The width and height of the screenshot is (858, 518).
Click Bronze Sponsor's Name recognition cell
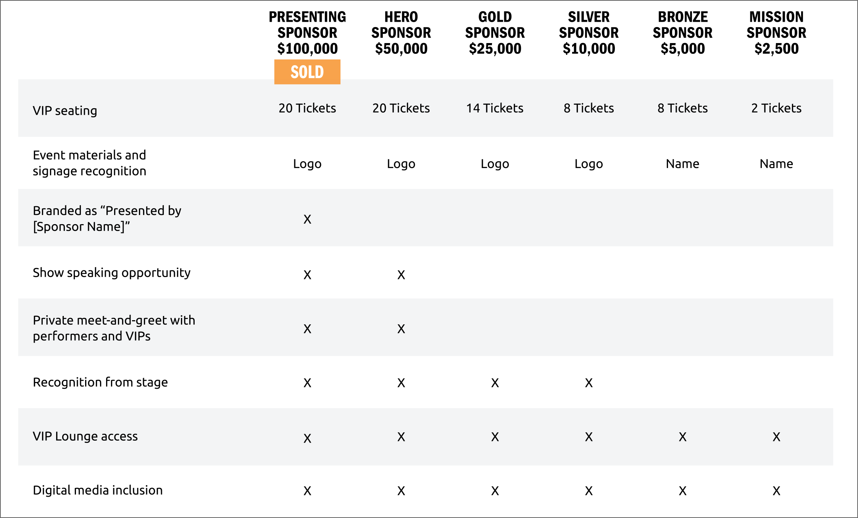683,164
